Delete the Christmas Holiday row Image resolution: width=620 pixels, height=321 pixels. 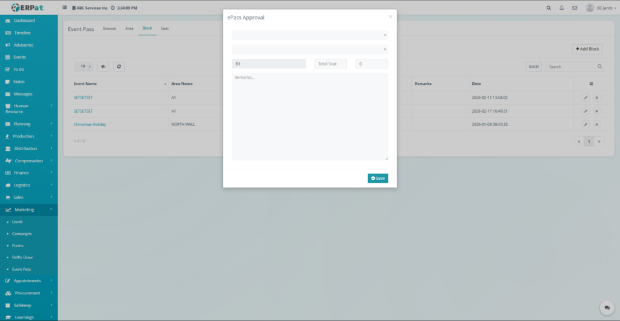click(596, 125)
